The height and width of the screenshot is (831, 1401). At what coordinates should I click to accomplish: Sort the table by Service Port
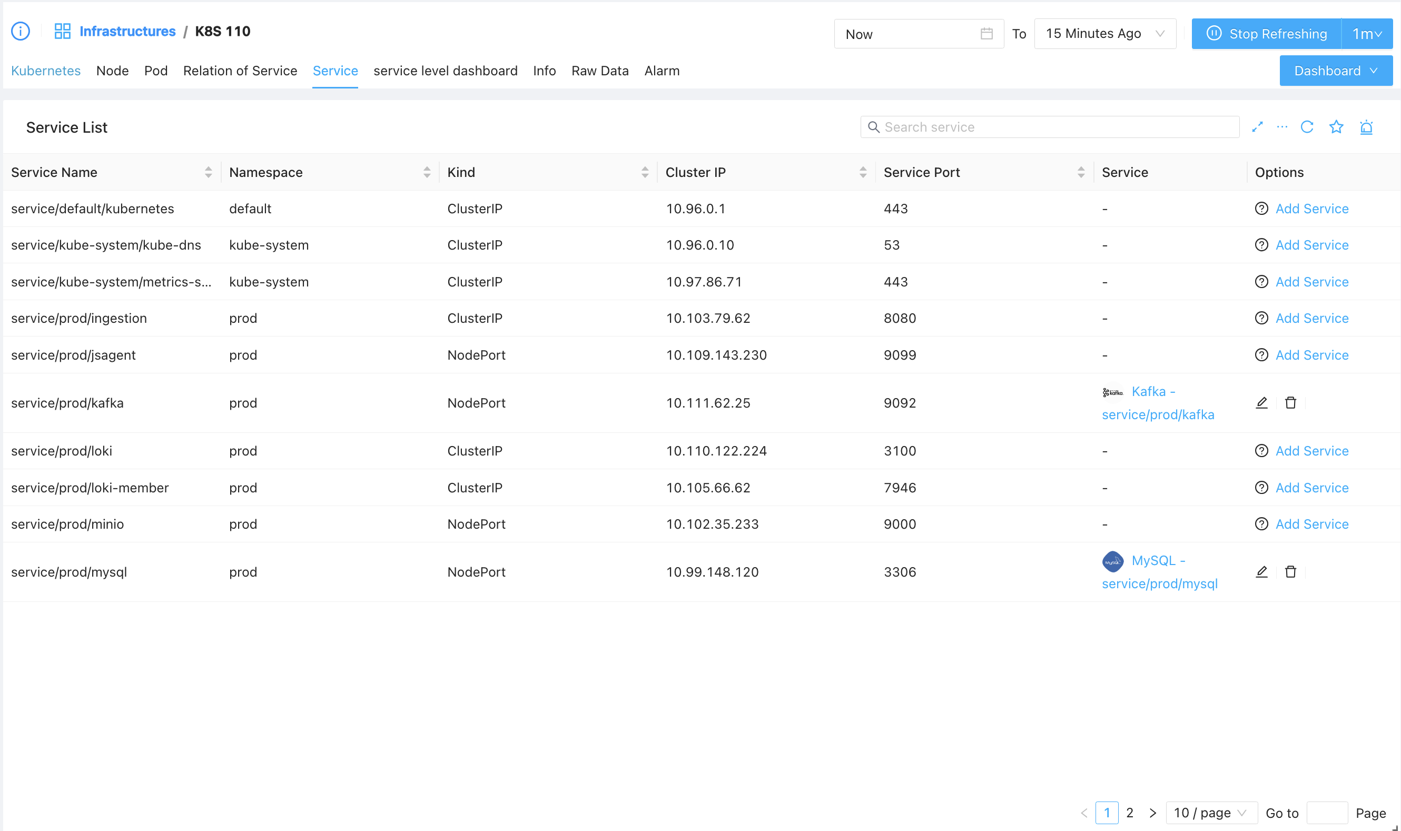coord(1081,173)
